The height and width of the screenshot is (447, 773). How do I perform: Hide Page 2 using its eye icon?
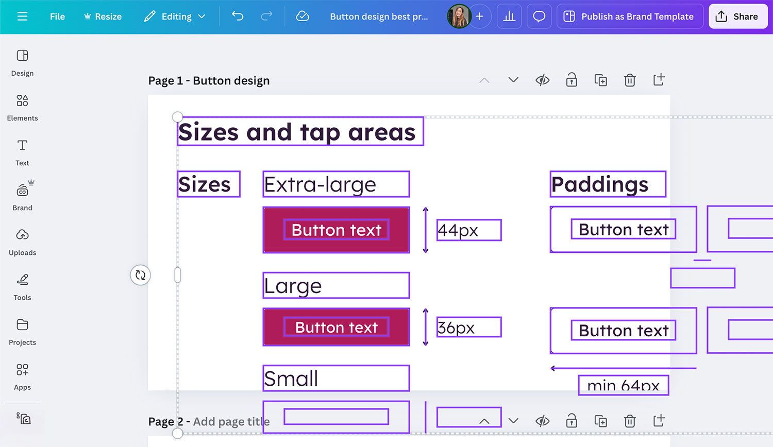pos(542,421)
